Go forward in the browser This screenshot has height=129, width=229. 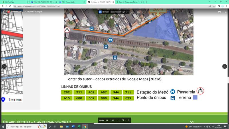[x=6, y=6]
